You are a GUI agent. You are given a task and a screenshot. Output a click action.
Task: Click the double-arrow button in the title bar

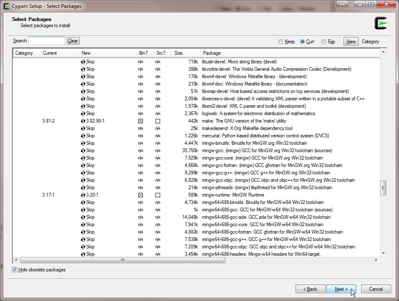coord(342,5)
